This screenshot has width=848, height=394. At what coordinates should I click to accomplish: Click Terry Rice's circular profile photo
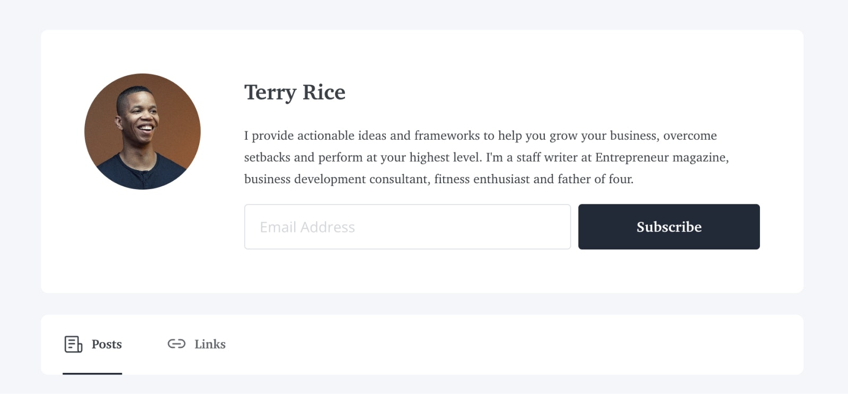[x=143, y=131]
